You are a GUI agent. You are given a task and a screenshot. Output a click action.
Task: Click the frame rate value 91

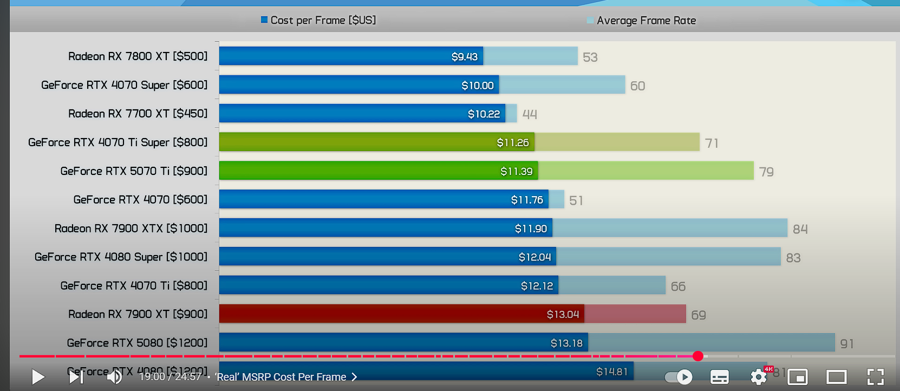(847, 344)
